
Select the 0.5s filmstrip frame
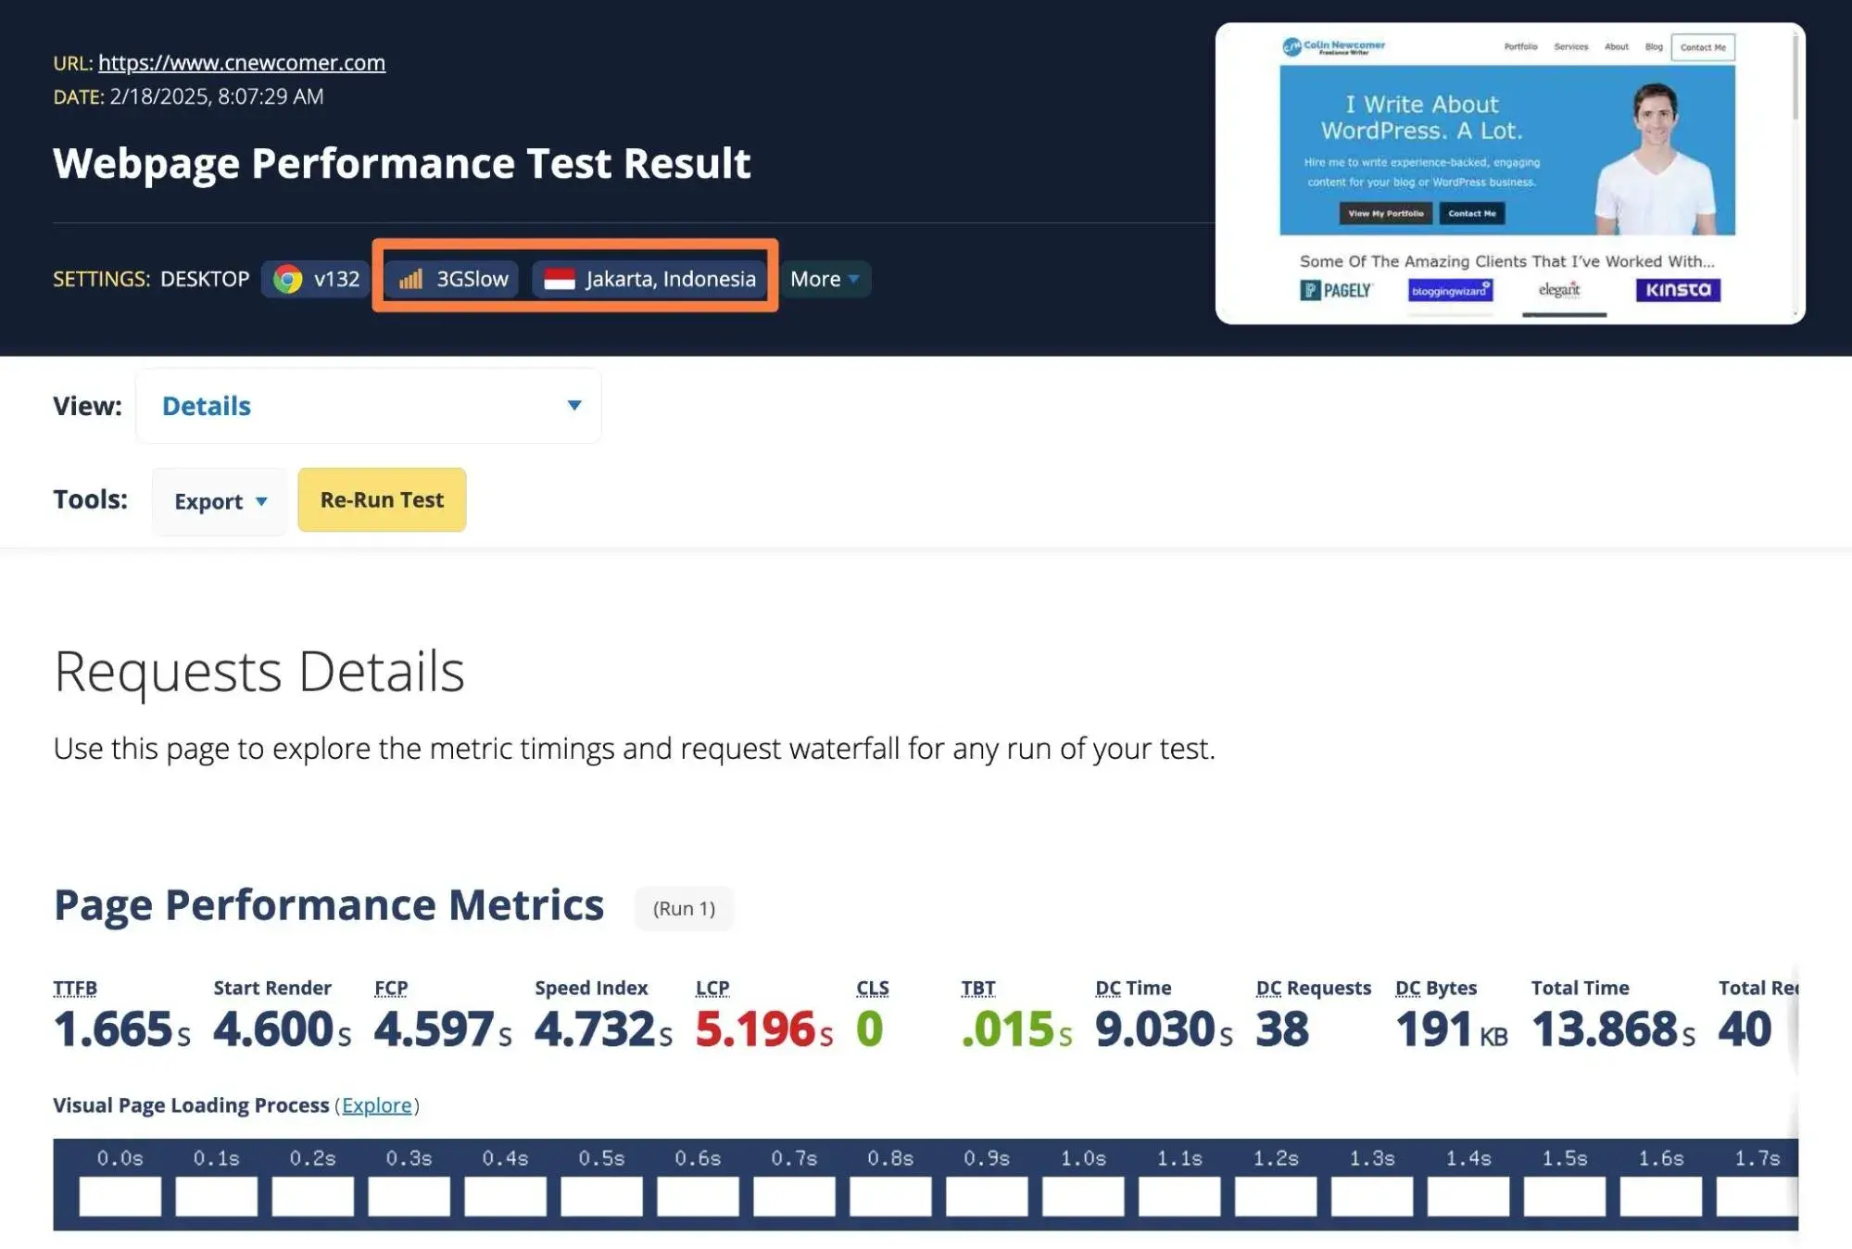coord(601,1196)
